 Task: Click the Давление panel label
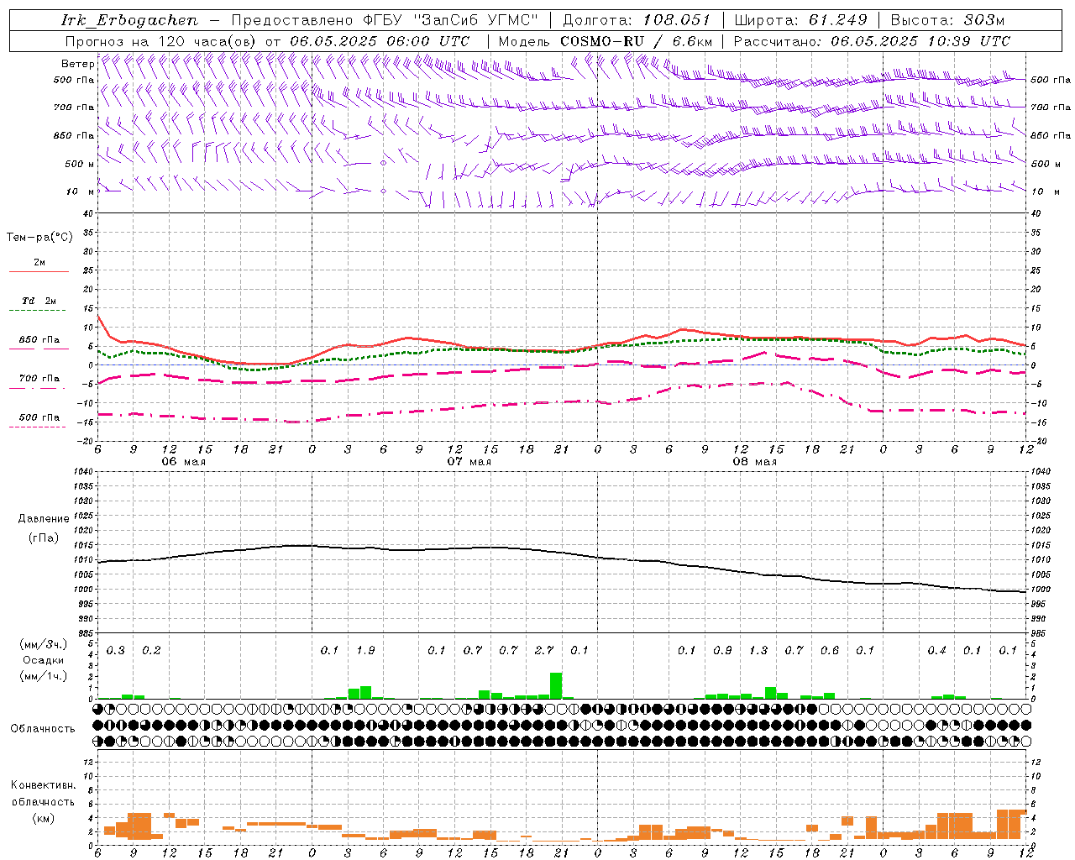coord(43,519)
